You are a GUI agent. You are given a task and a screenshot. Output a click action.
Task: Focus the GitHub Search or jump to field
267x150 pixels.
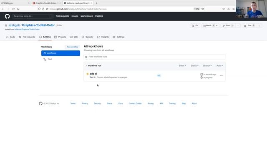(x=33, y=16)
